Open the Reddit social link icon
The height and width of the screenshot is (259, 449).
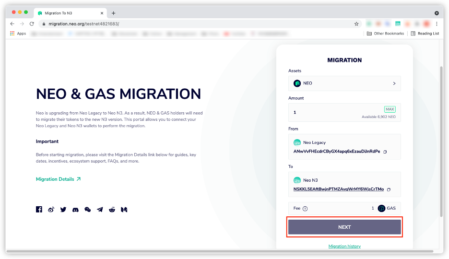click(x=112, y=210)
